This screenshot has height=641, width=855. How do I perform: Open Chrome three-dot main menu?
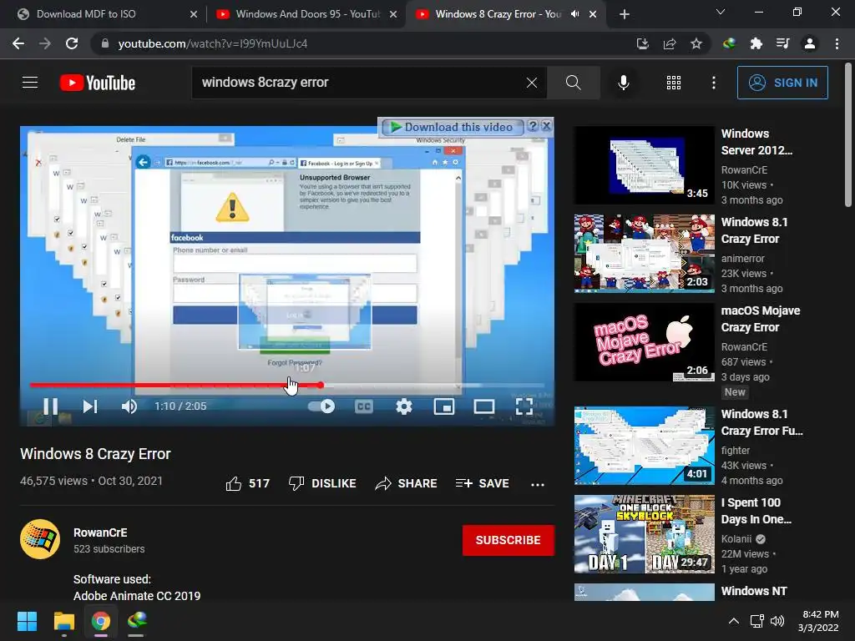837,43
